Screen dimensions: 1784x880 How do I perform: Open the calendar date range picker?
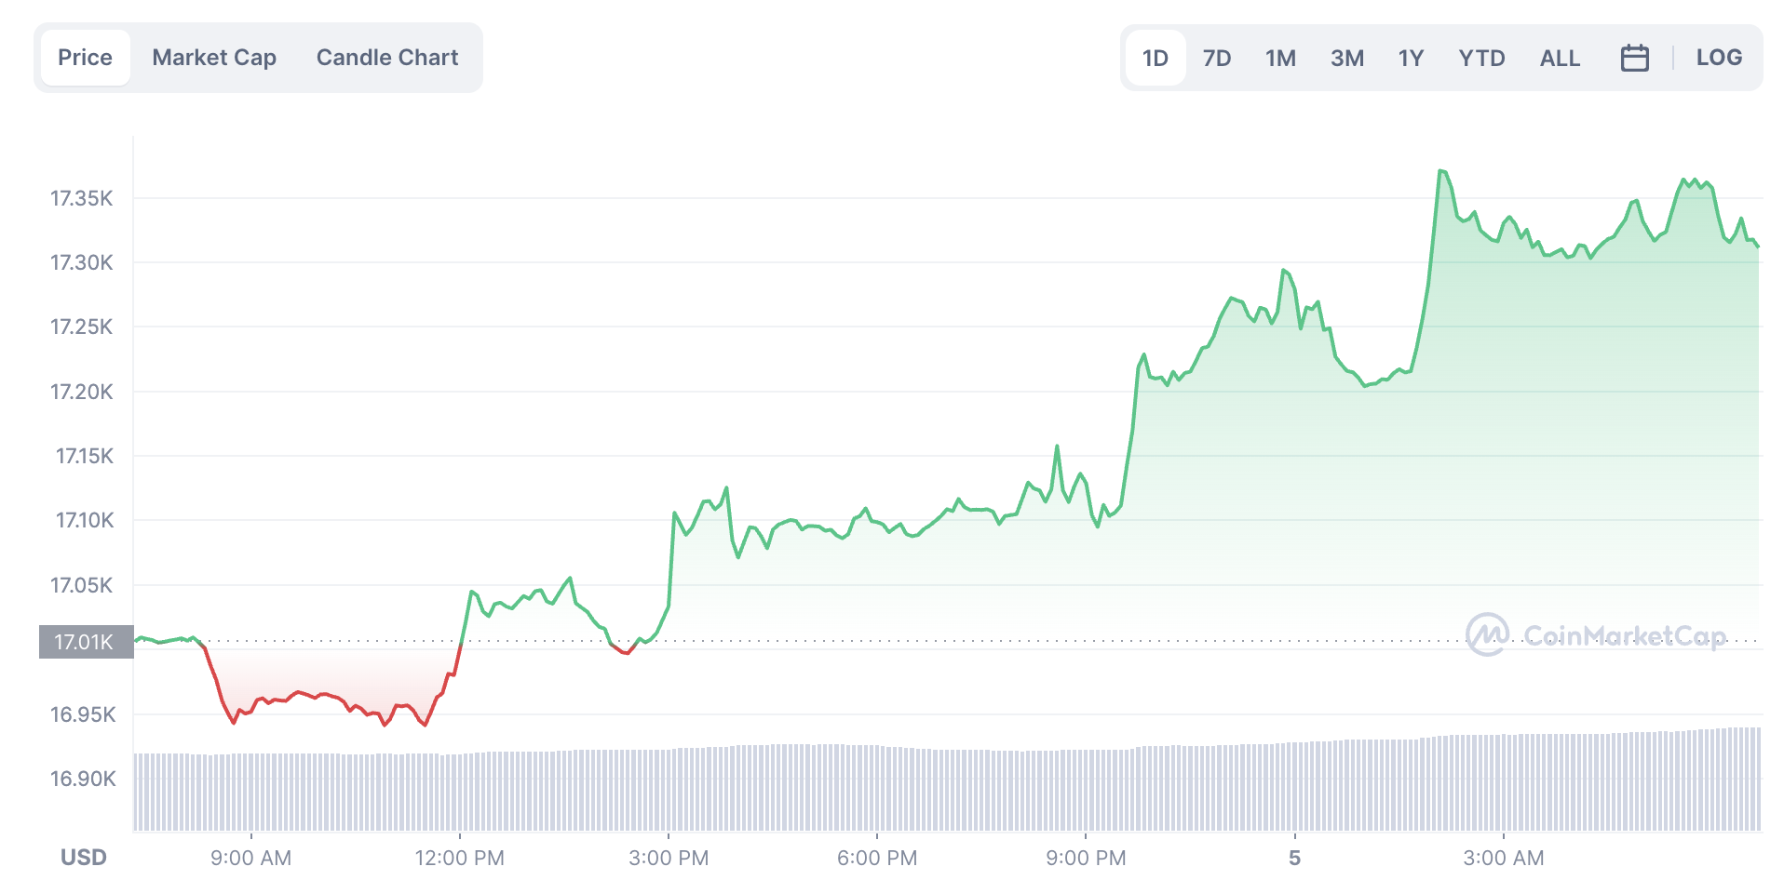pos(1634,57)
